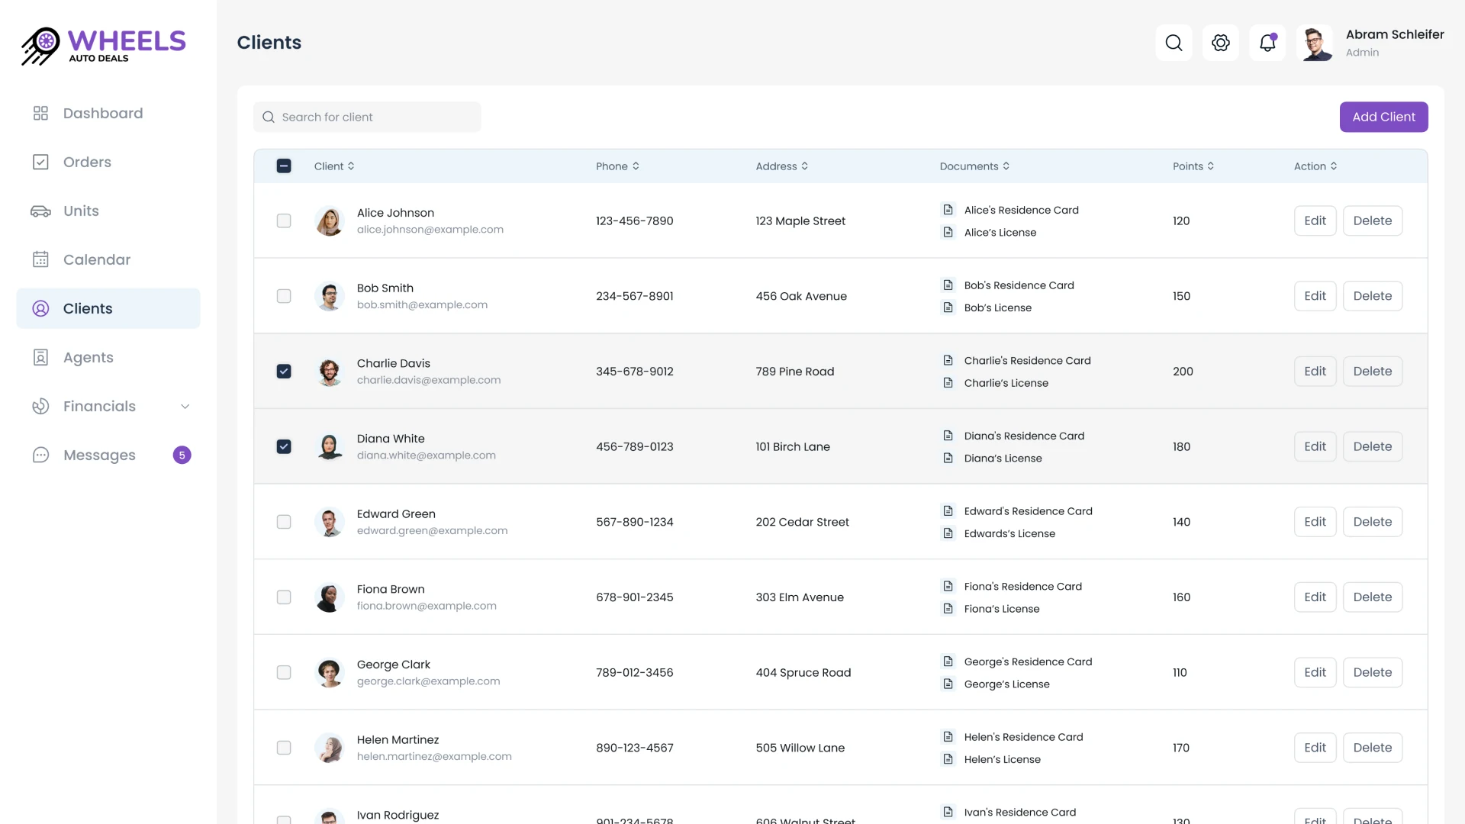Switch to the Agents section

point(87,357)
